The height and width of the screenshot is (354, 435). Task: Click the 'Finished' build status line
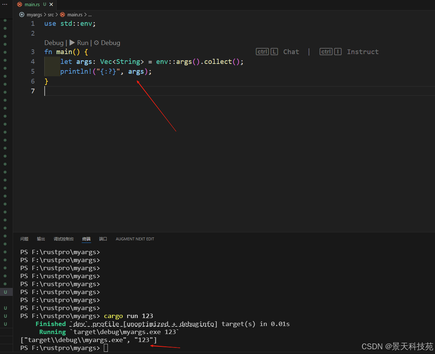click(162, 324)
